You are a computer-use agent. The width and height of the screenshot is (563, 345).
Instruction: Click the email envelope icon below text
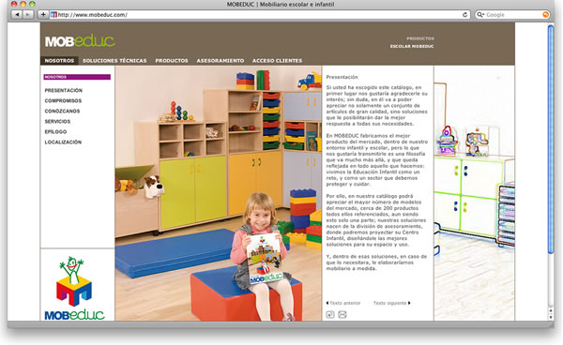point(342,315)
